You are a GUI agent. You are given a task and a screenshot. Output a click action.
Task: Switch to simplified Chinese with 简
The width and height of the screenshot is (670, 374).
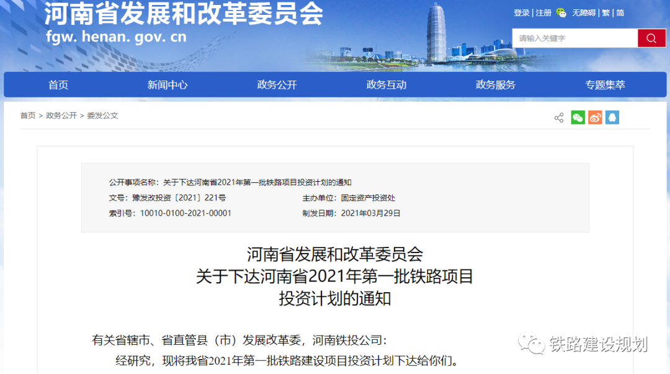click(620, 13)
